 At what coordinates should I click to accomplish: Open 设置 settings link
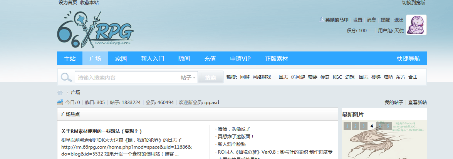click(x=357, y=20)
